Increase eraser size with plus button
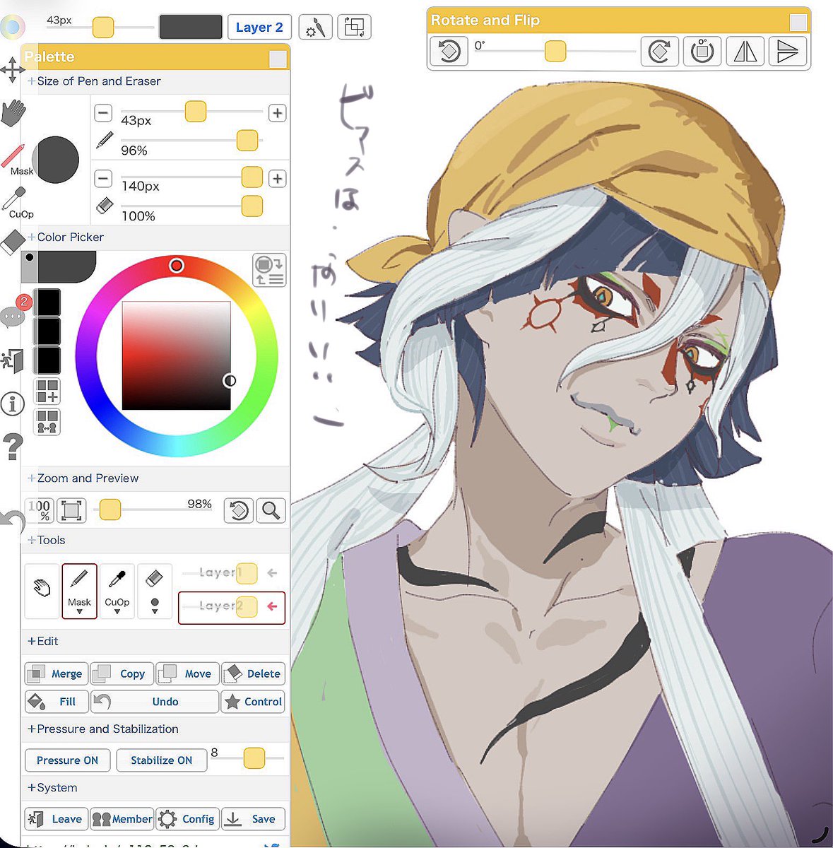The height and width of the screenshot is (848, 833). pos(278,179)
